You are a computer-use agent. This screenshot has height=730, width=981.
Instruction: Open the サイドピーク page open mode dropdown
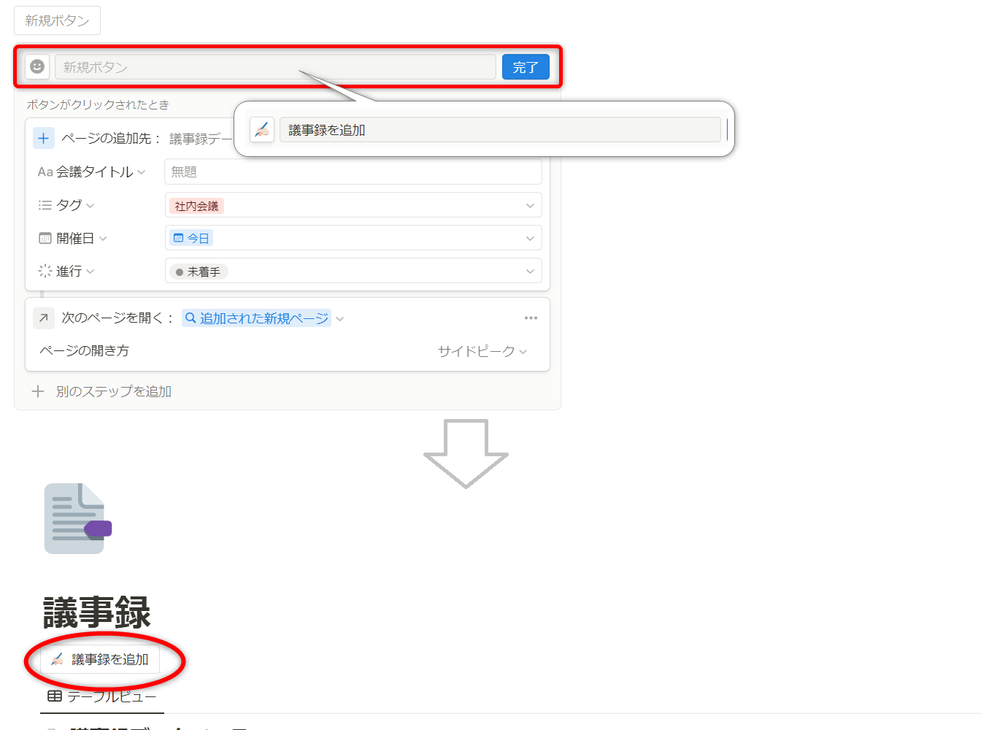click(482, 352)
